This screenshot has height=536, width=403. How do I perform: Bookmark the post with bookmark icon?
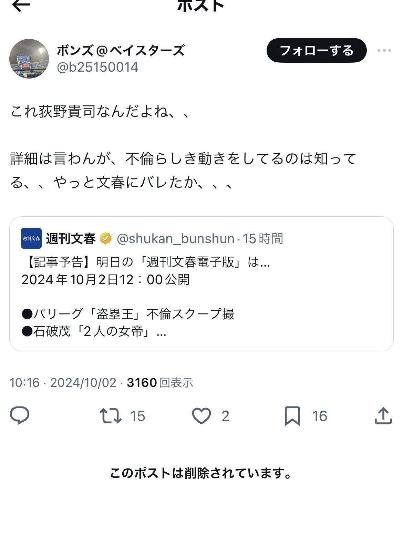pos(292,416)
